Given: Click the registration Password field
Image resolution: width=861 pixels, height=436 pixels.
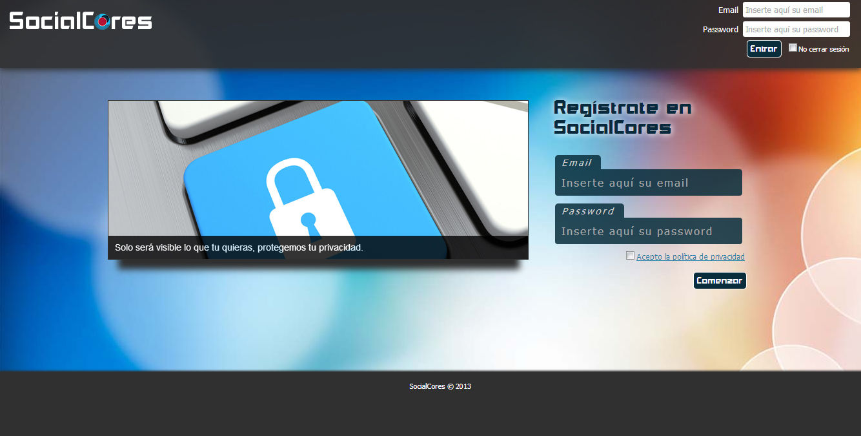Looking at the screenshot, I should coord(649,231).
